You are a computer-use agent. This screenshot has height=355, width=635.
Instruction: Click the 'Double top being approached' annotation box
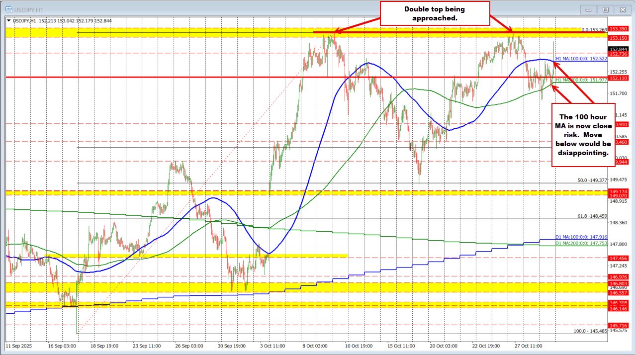pos(434,12)
